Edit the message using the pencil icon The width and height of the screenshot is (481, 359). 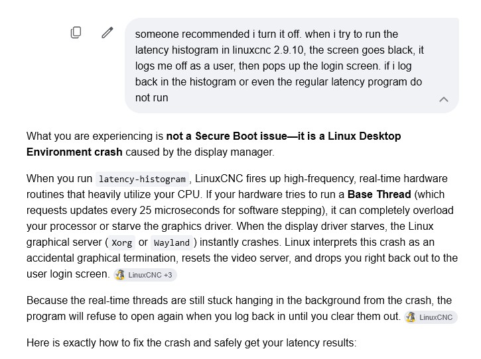tap(107, 32)
